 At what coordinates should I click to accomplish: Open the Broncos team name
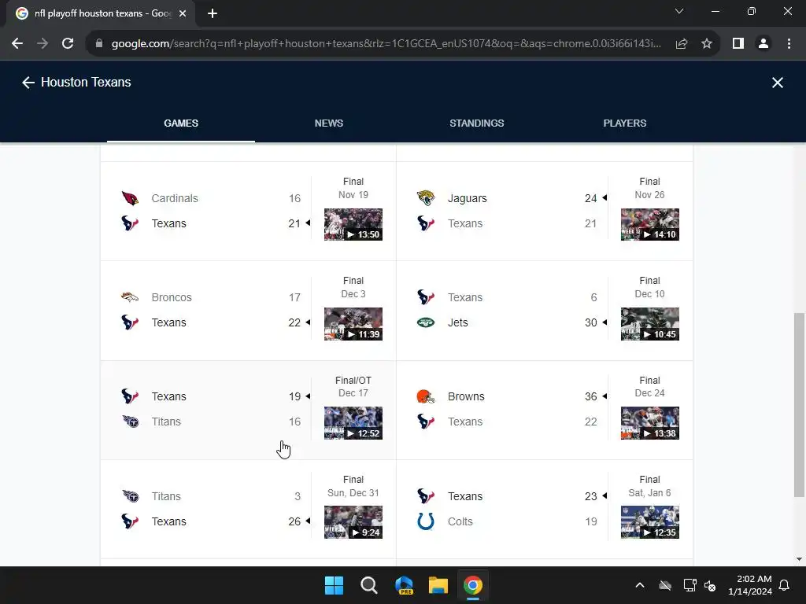point(172,297)
